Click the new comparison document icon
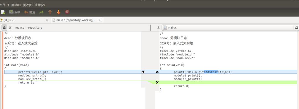 [x=3, y=12]
